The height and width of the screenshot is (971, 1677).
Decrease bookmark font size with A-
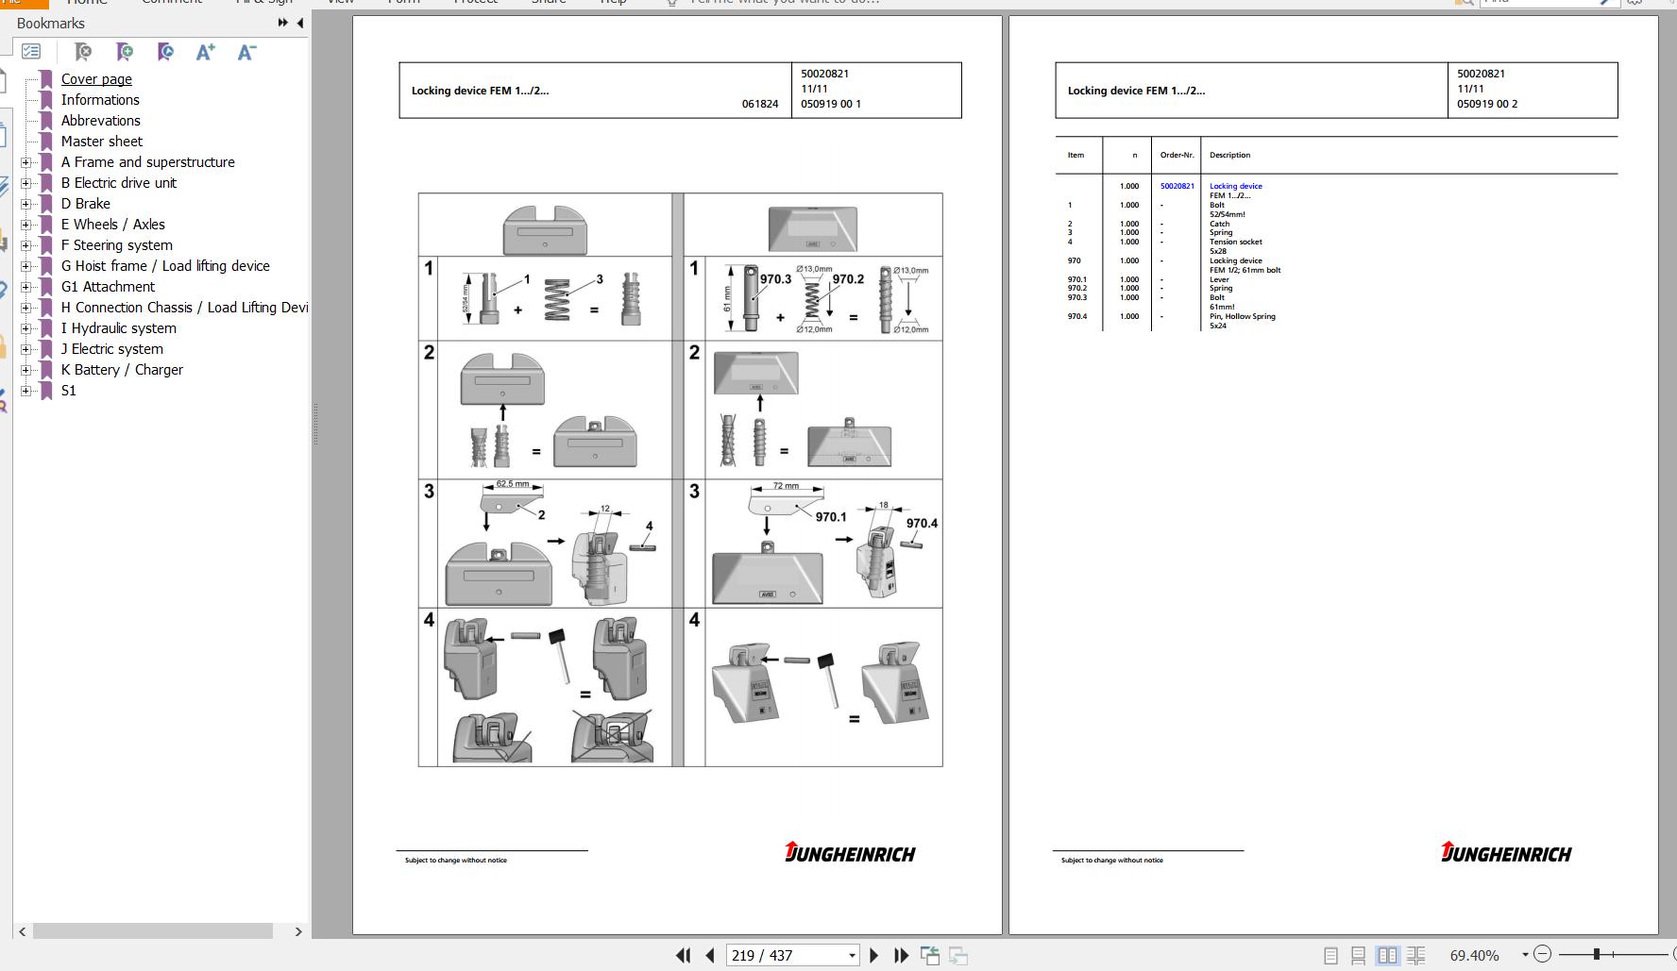pos(246,52)
